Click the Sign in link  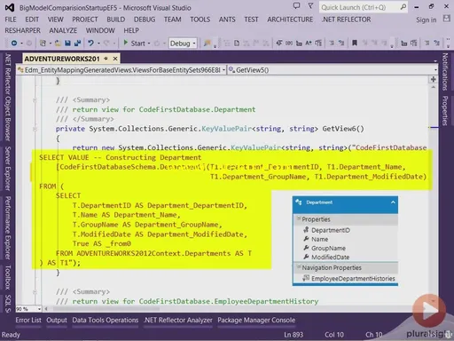pyautogui.click(x=427, y=20)
